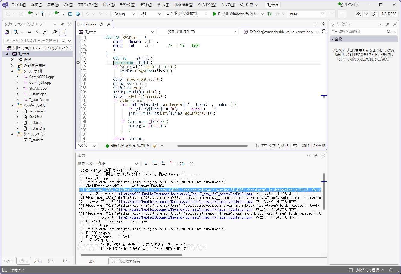Toggle auto-hide pin of Output panel

click(x=316, y=156)
